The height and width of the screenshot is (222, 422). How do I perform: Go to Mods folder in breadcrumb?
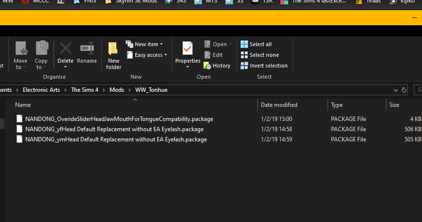click(117, 90)
